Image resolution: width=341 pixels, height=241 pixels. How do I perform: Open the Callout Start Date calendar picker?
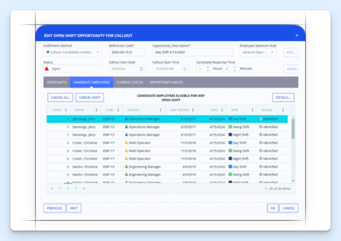click(141, 69)
